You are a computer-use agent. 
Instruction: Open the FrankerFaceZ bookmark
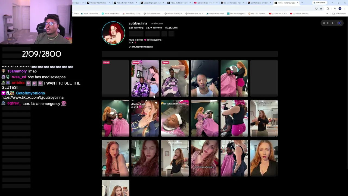point(132,14)
